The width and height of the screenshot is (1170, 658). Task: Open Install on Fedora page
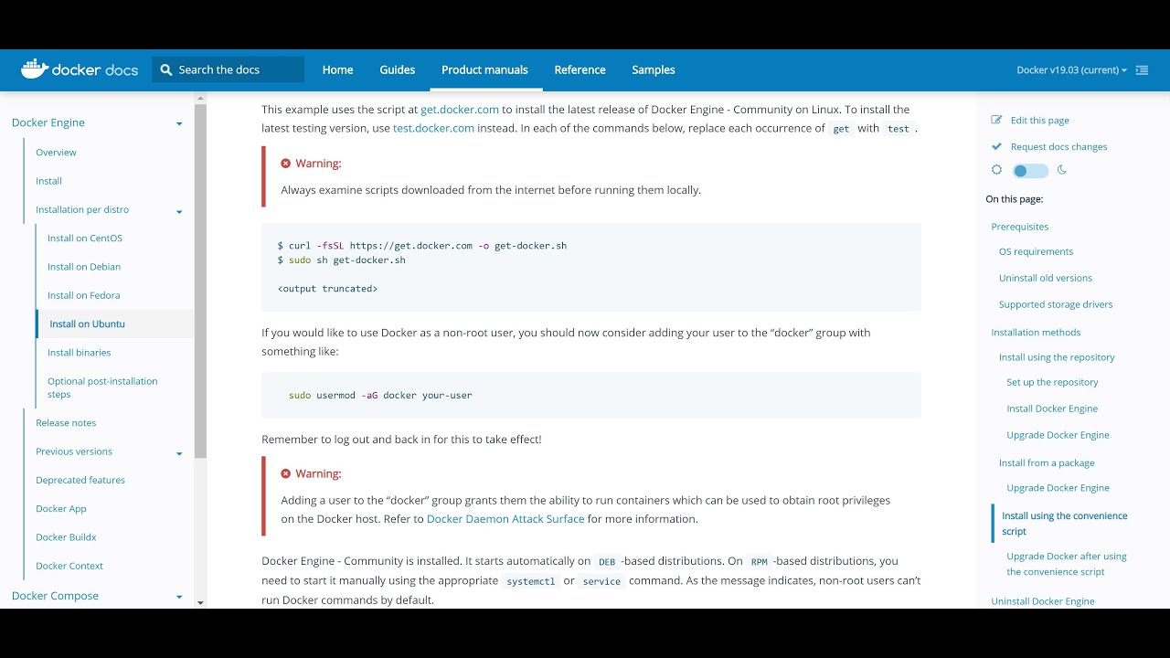click(x=84, y=295)
